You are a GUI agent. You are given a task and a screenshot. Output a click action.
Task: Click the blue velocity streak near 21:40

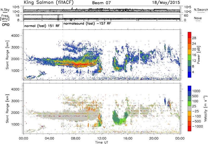pos(165,101)
